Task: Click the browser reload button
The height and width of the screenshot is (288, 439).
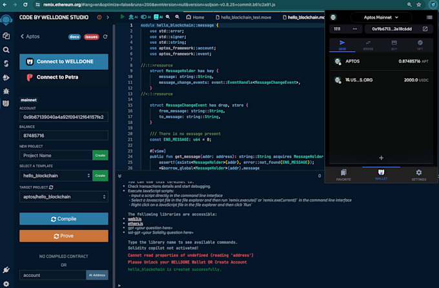Action: (25, 5)
